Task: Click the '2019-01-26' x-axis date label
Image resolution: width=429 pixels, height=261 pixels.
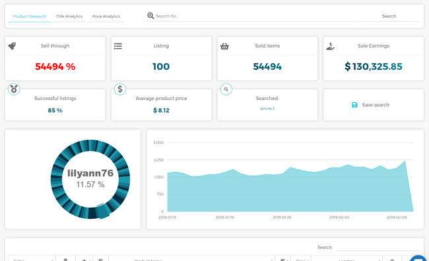Action: point(282,217)
